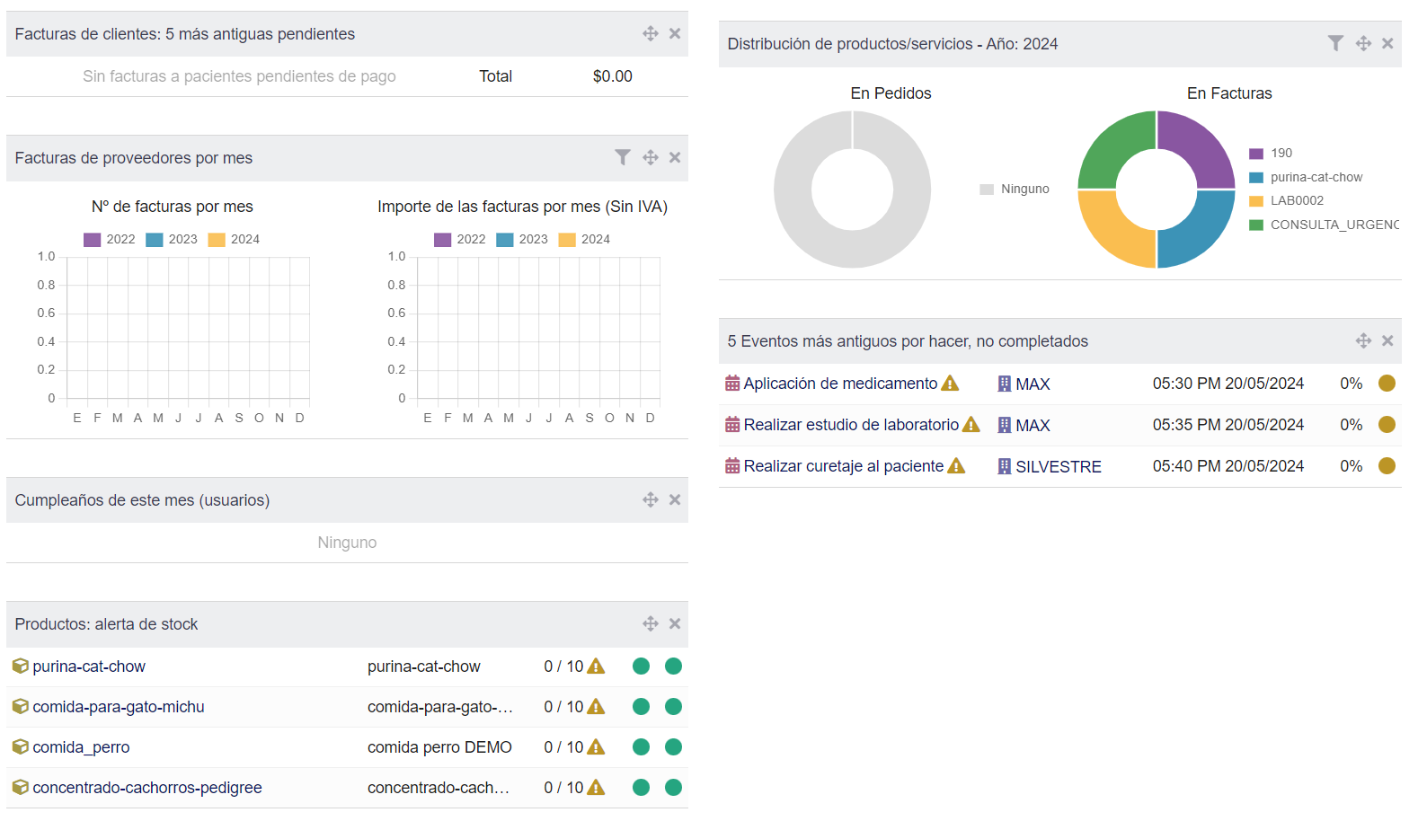Open product comida-para-gato-michu link
The height and width of the screenshot is (821, 1427).
tap(119, 707)
